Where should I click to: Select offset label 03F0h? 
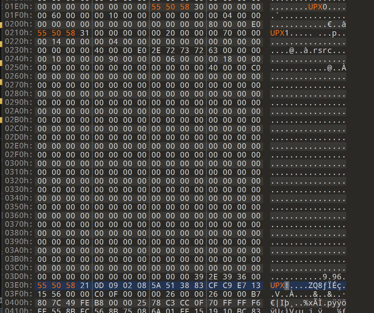tap(18, 294)
